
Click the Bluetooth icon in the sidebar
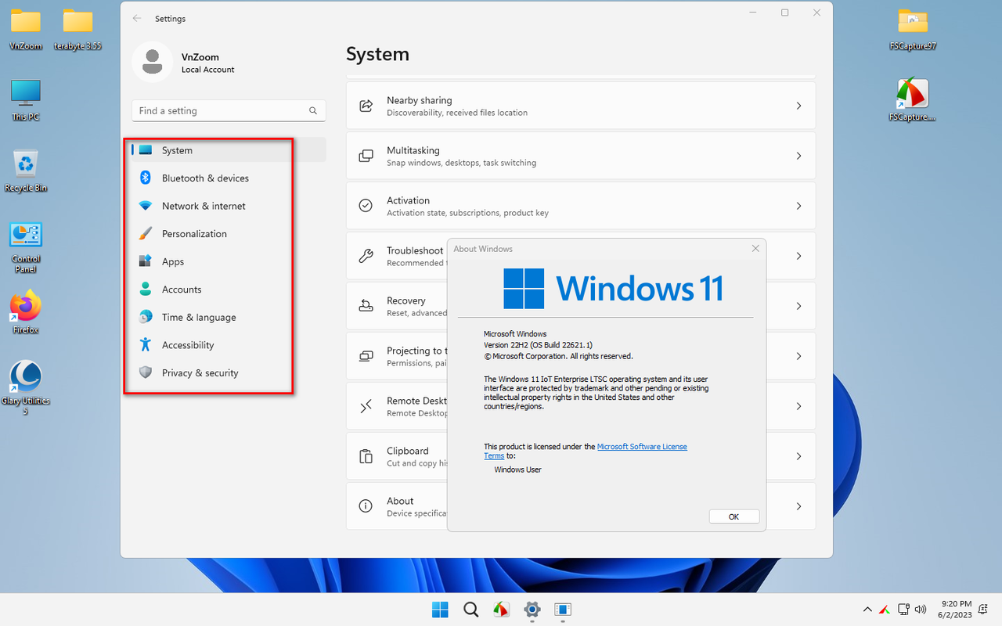[x=145, y=178]
